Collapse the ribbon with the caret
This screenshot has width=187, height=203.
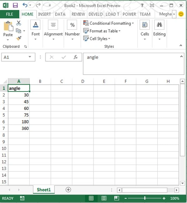pyautogui.click(x=181, y=45)
